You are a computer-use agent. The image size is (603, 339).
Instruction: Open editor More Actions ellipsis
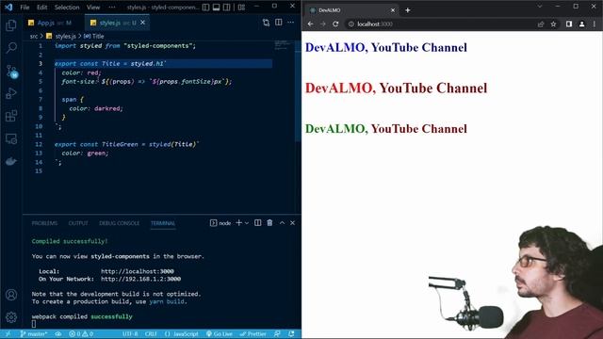pyautogui.click(x=291, y=23)
